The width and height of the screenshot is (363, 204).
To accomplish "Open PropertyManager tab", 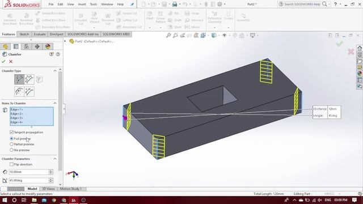I will [x=16, y=46].
